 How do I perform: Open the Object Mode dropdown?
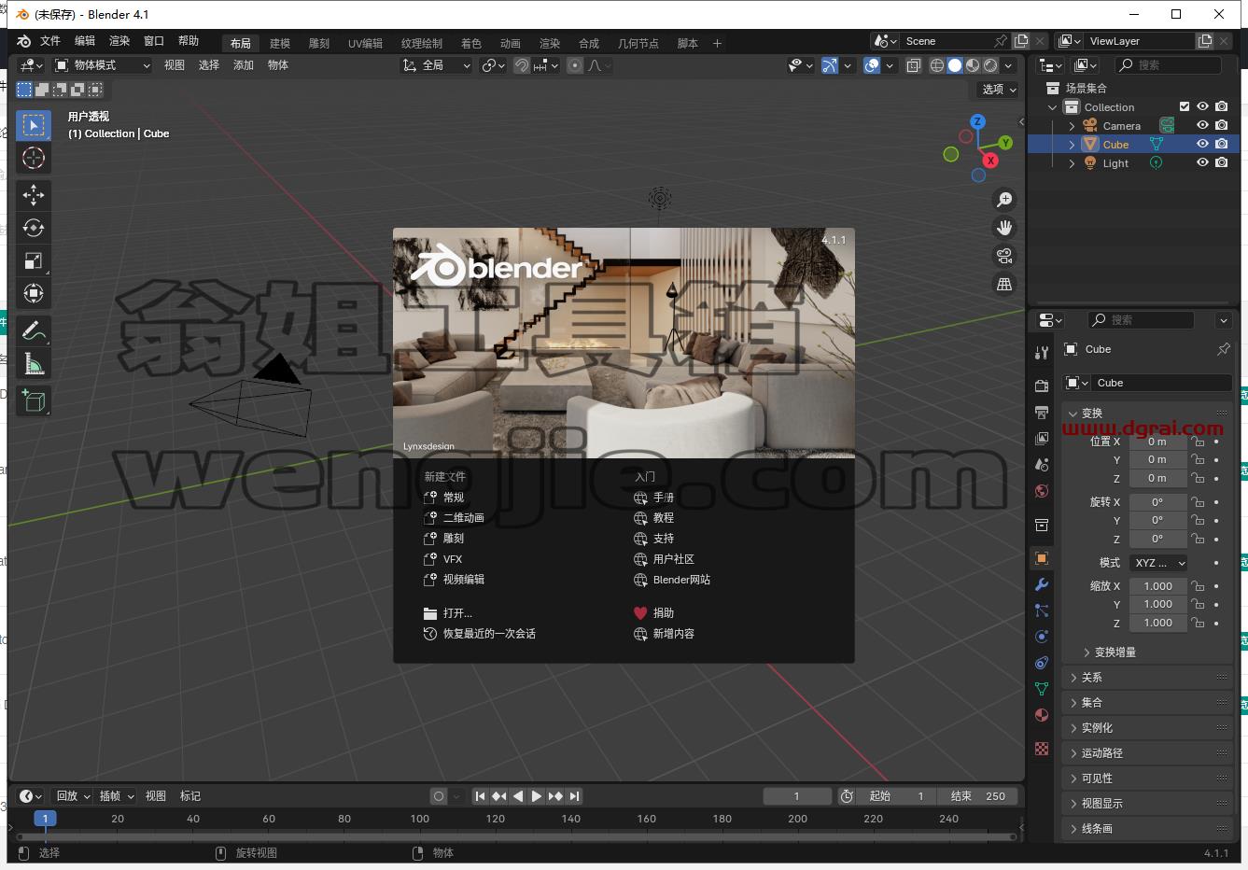[102, 65]
